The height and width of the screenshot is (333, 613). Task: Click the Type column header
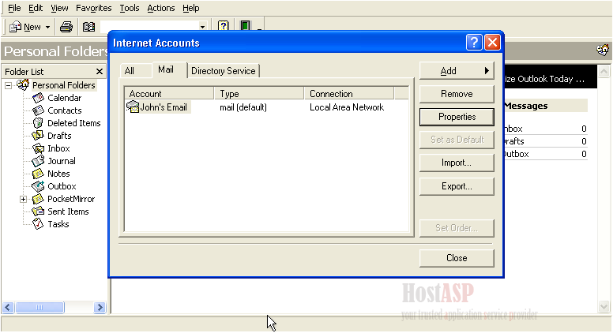259,94
